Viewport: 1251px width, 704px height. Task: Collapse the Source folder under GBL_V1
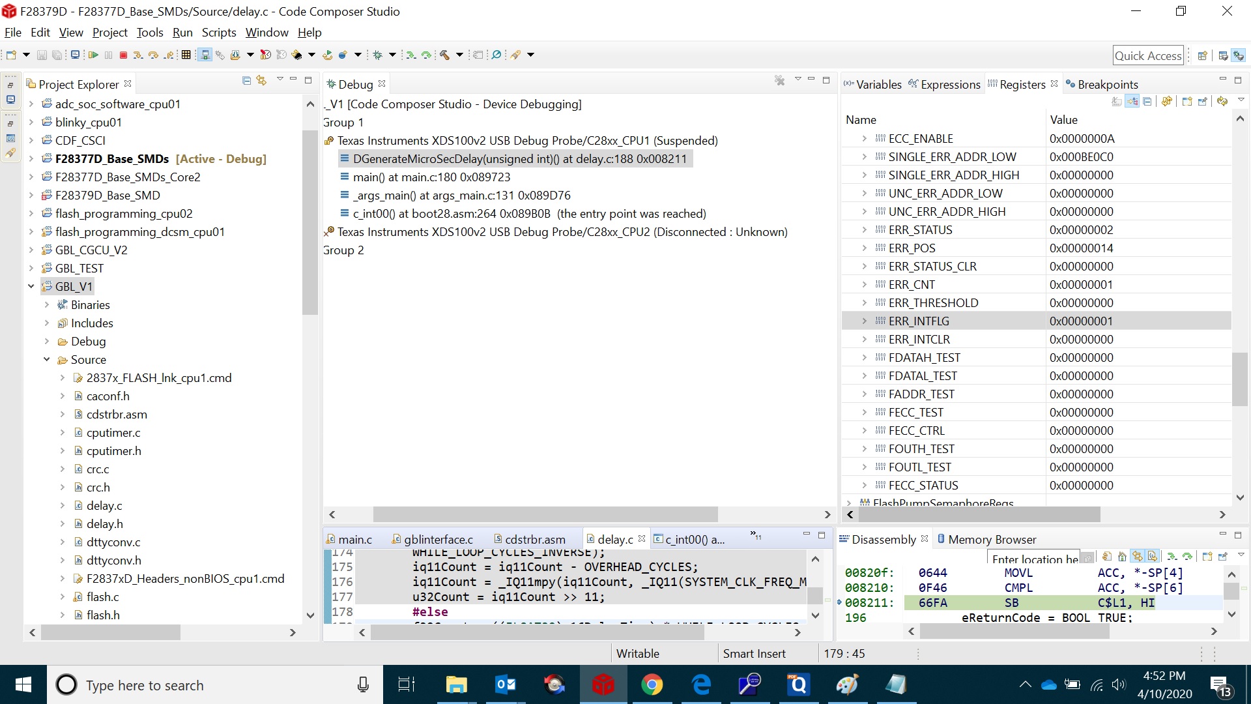pos(46,359)
